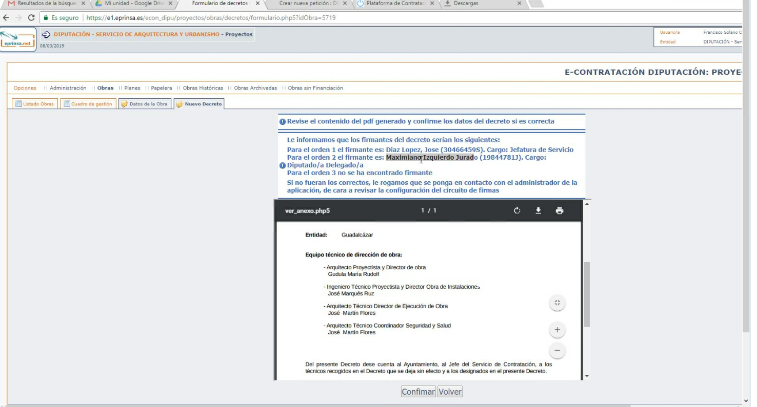Image resolution: width=757 pixels, height=407 pixels.
Task: Select Obras Históricas menu item
Action: point(203,88)
